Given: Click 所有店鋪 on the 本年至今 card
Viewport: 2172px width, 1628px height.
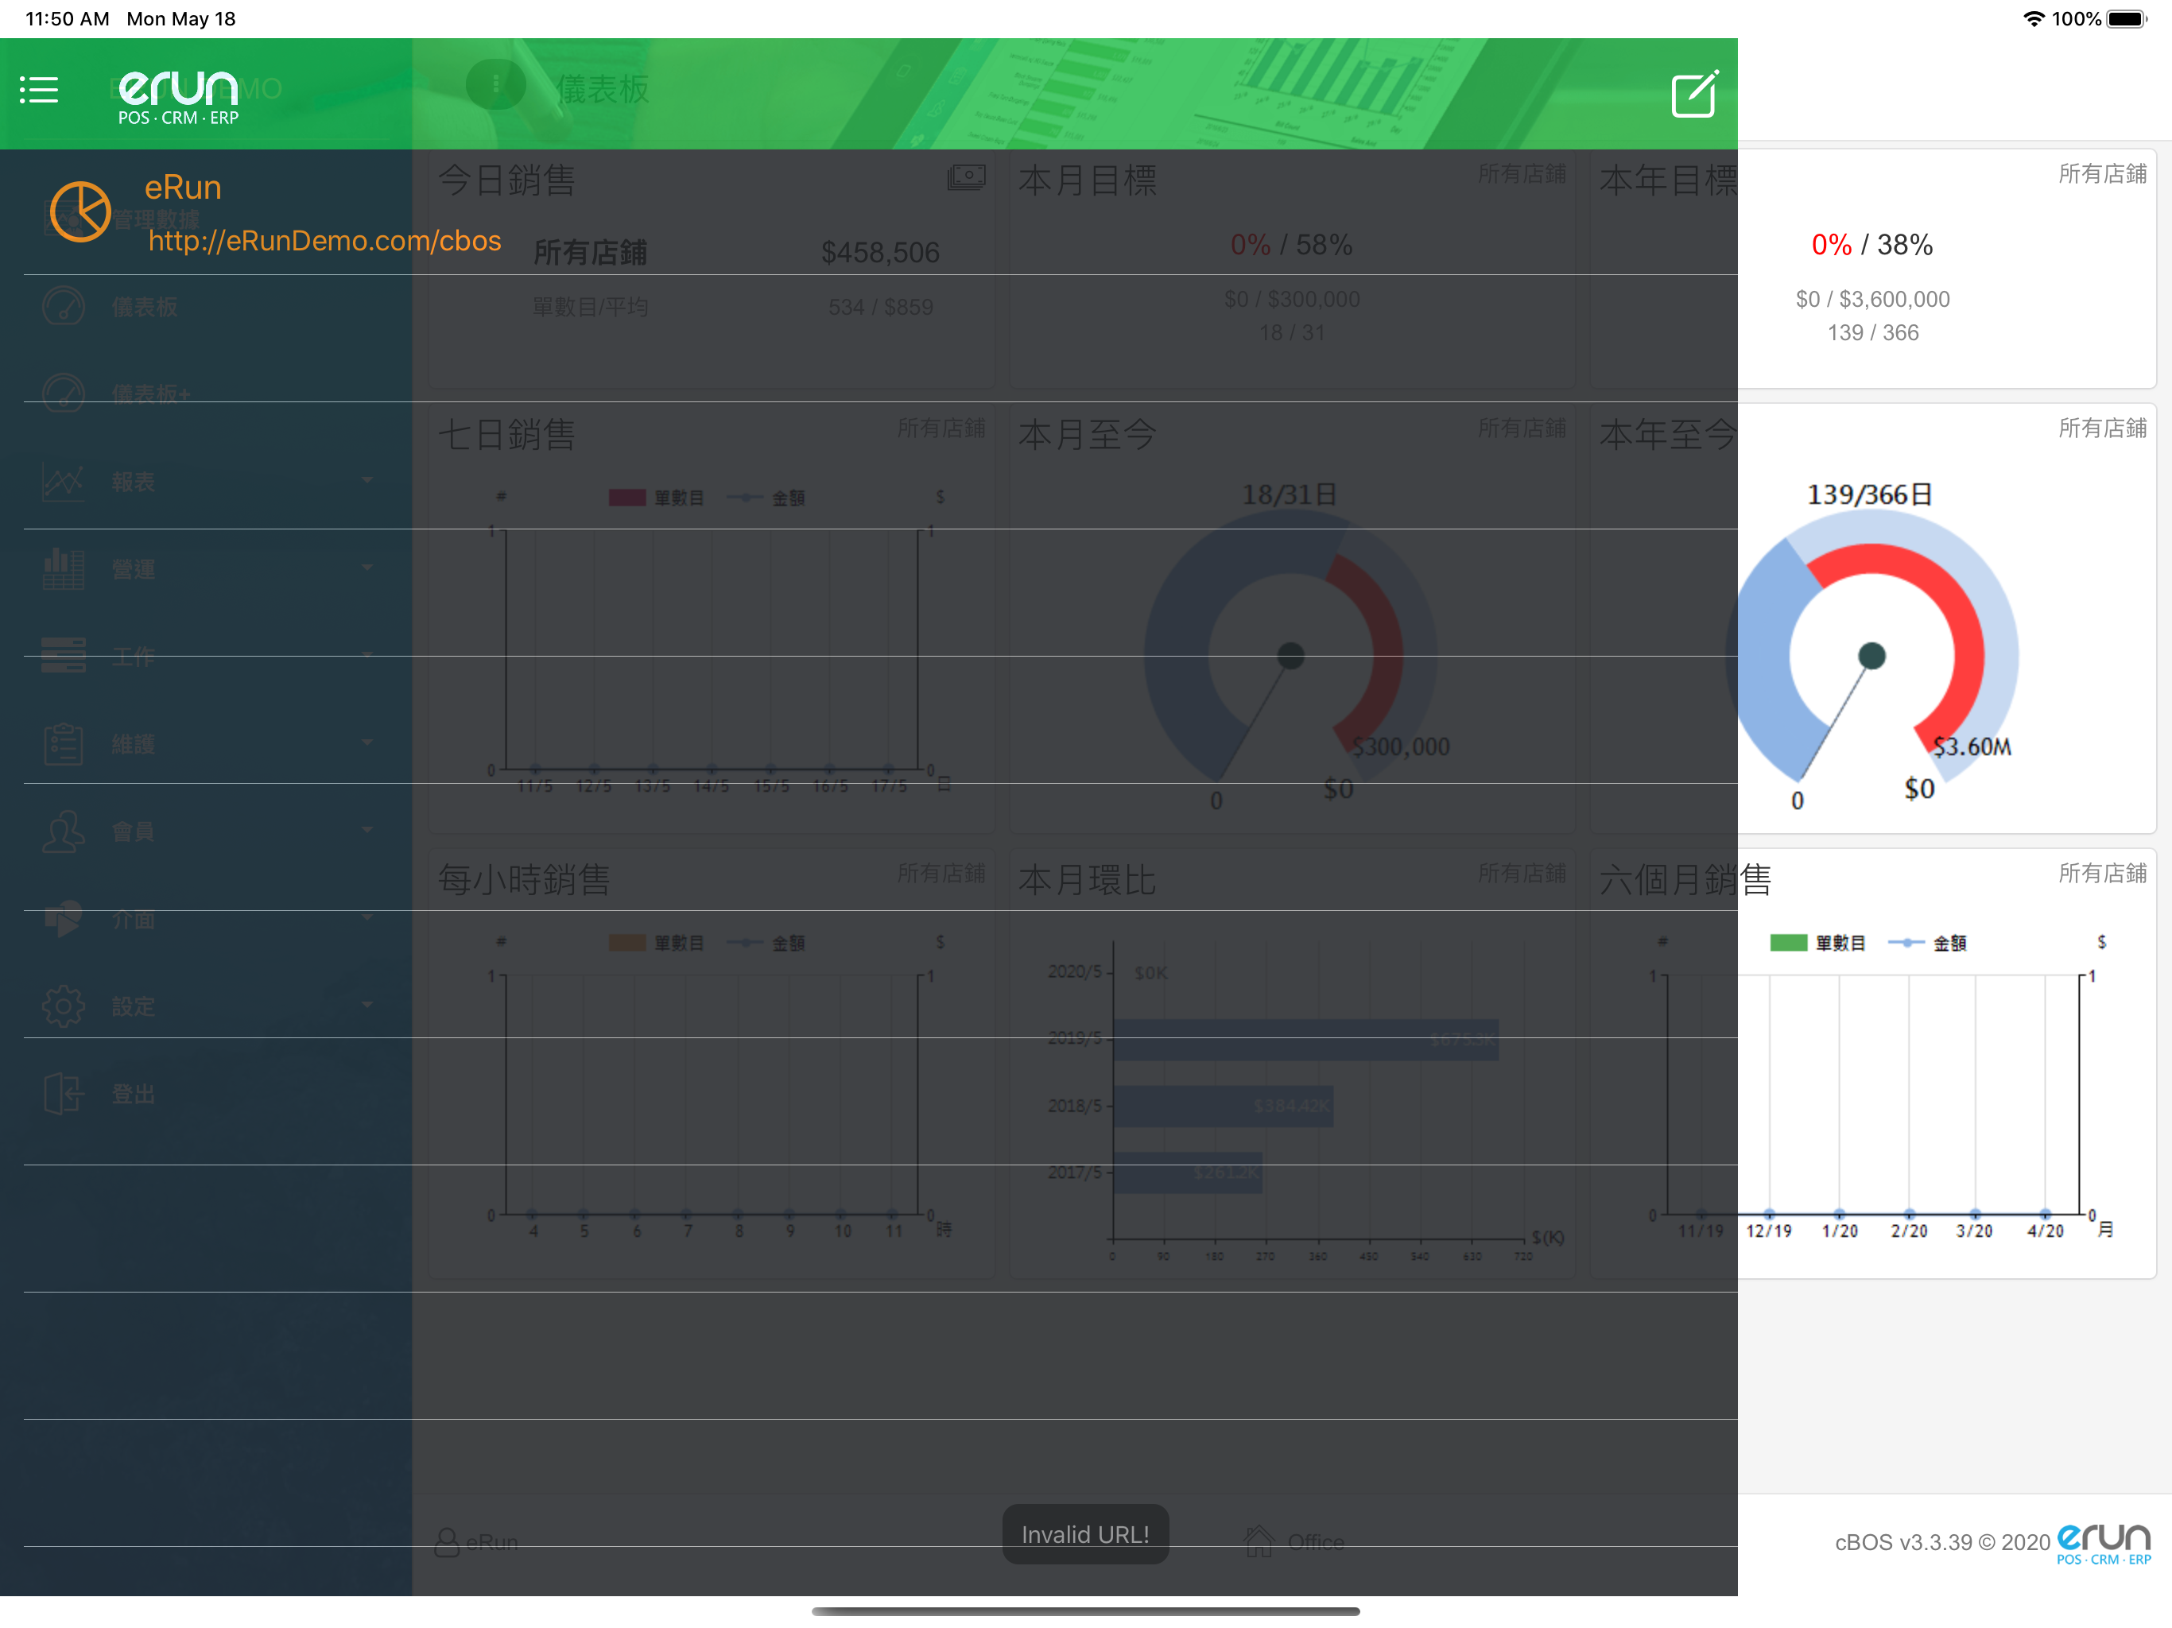Looking at the screenshot, I should tap(2102, 428).
